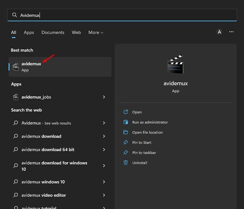This screenshot has height=209, width=244.
Task: Click the Run as administrator shield icon
Action: pyautogui.click(x=126, y=122)
